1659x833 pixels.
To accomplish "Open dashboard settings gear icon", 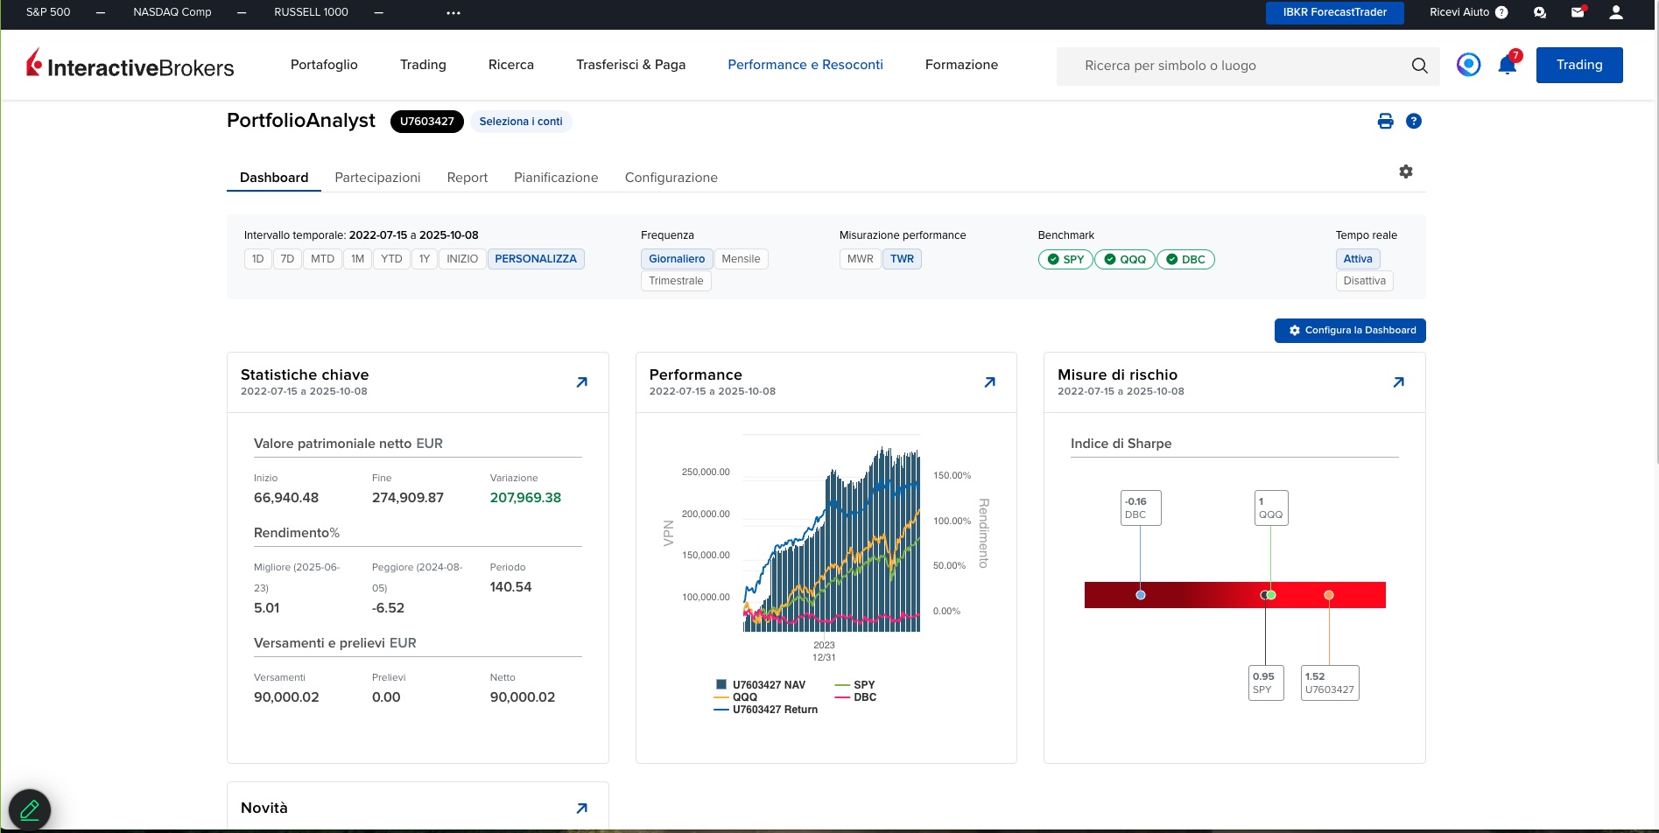I will (x=1405, y=171).
